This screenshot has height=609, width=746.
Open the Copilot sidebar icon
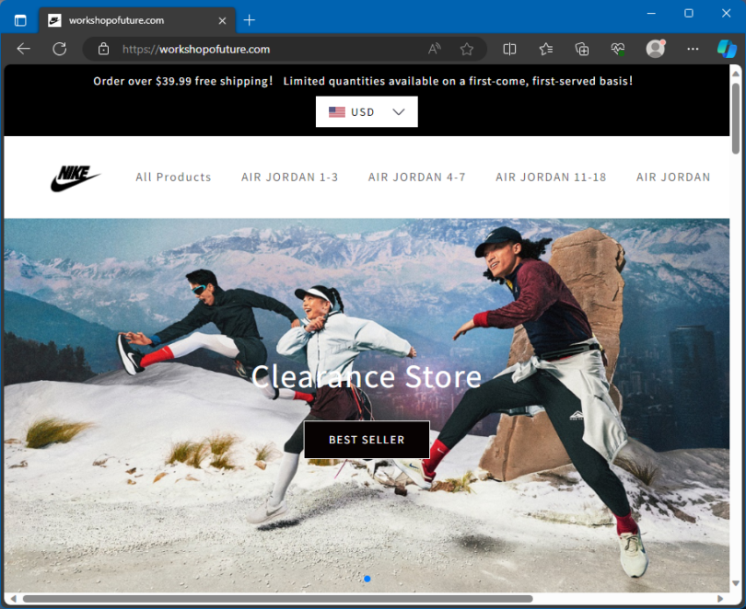(x=727, y=49)
